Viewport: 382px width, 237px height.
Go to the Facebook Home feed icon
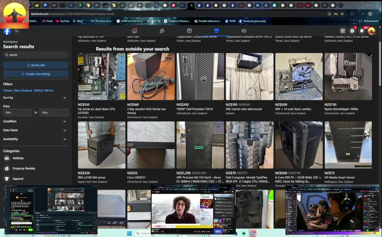134,31
